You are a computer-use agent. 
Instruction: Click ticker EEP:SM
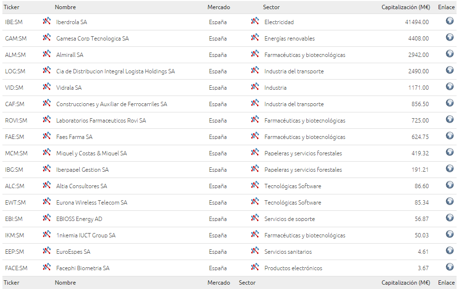click(x=14, y=252)
